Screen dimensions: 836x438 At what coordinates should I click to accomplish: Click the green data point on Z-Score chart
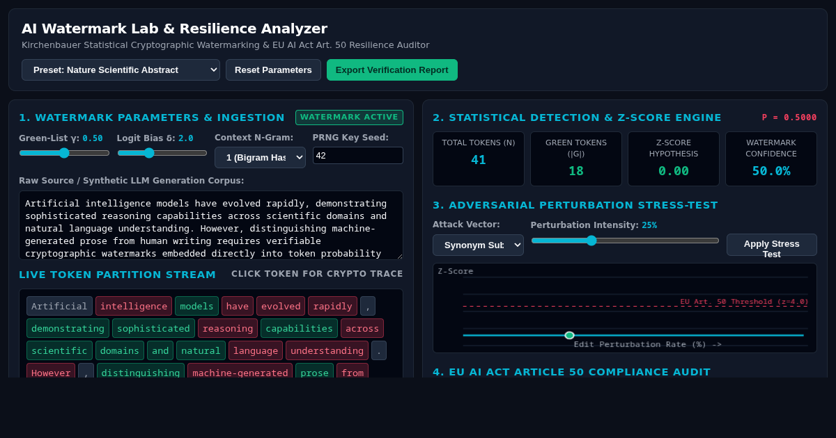tap(569, 335)
